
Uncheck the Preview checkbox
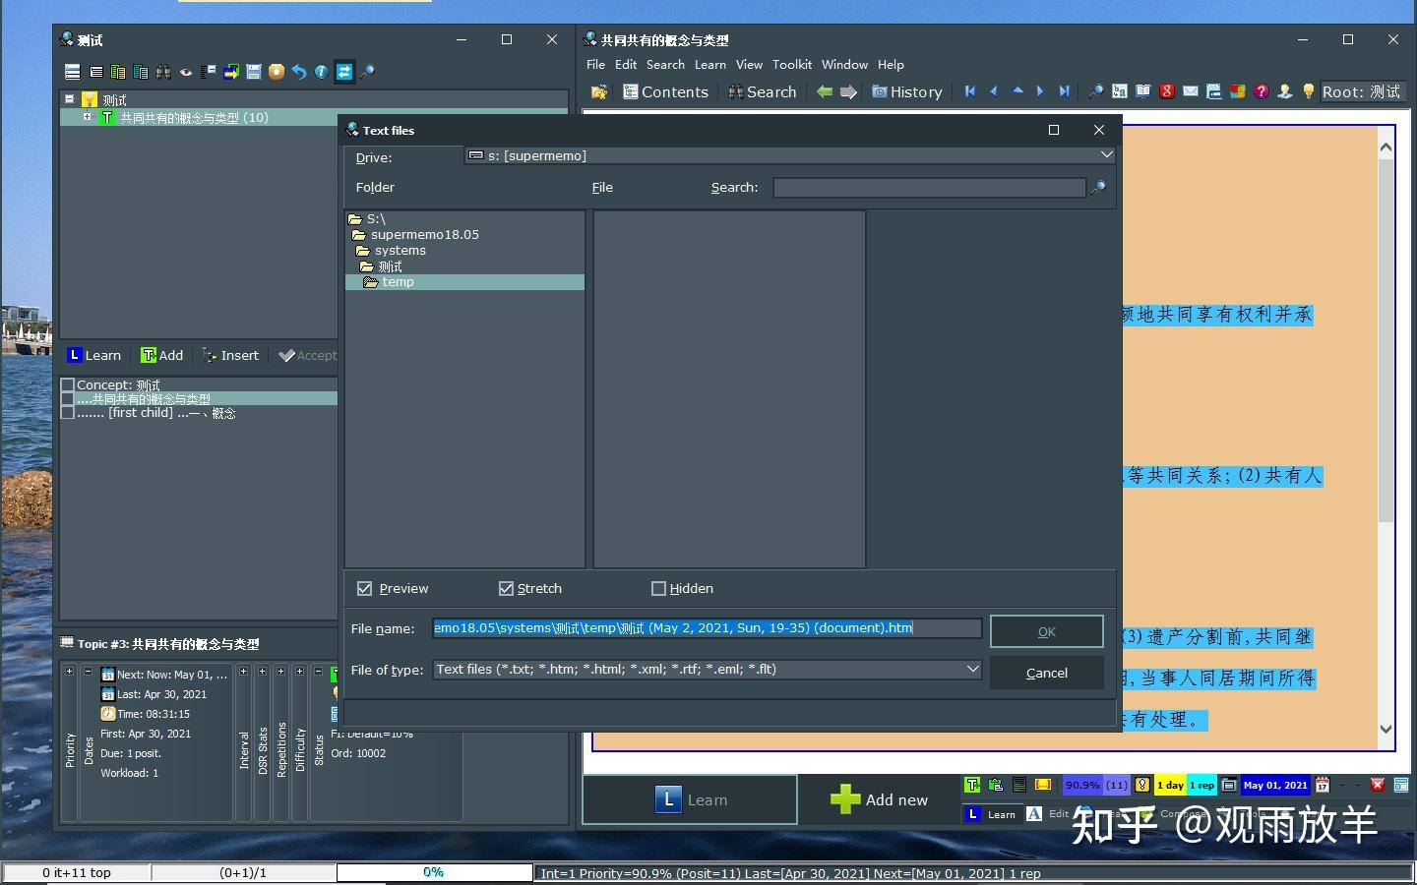pos(365,588)
